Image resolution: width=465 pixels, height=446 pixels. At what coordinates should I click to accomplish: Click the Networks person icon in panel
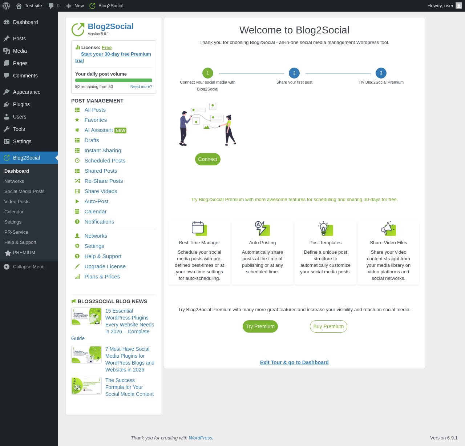77,236
